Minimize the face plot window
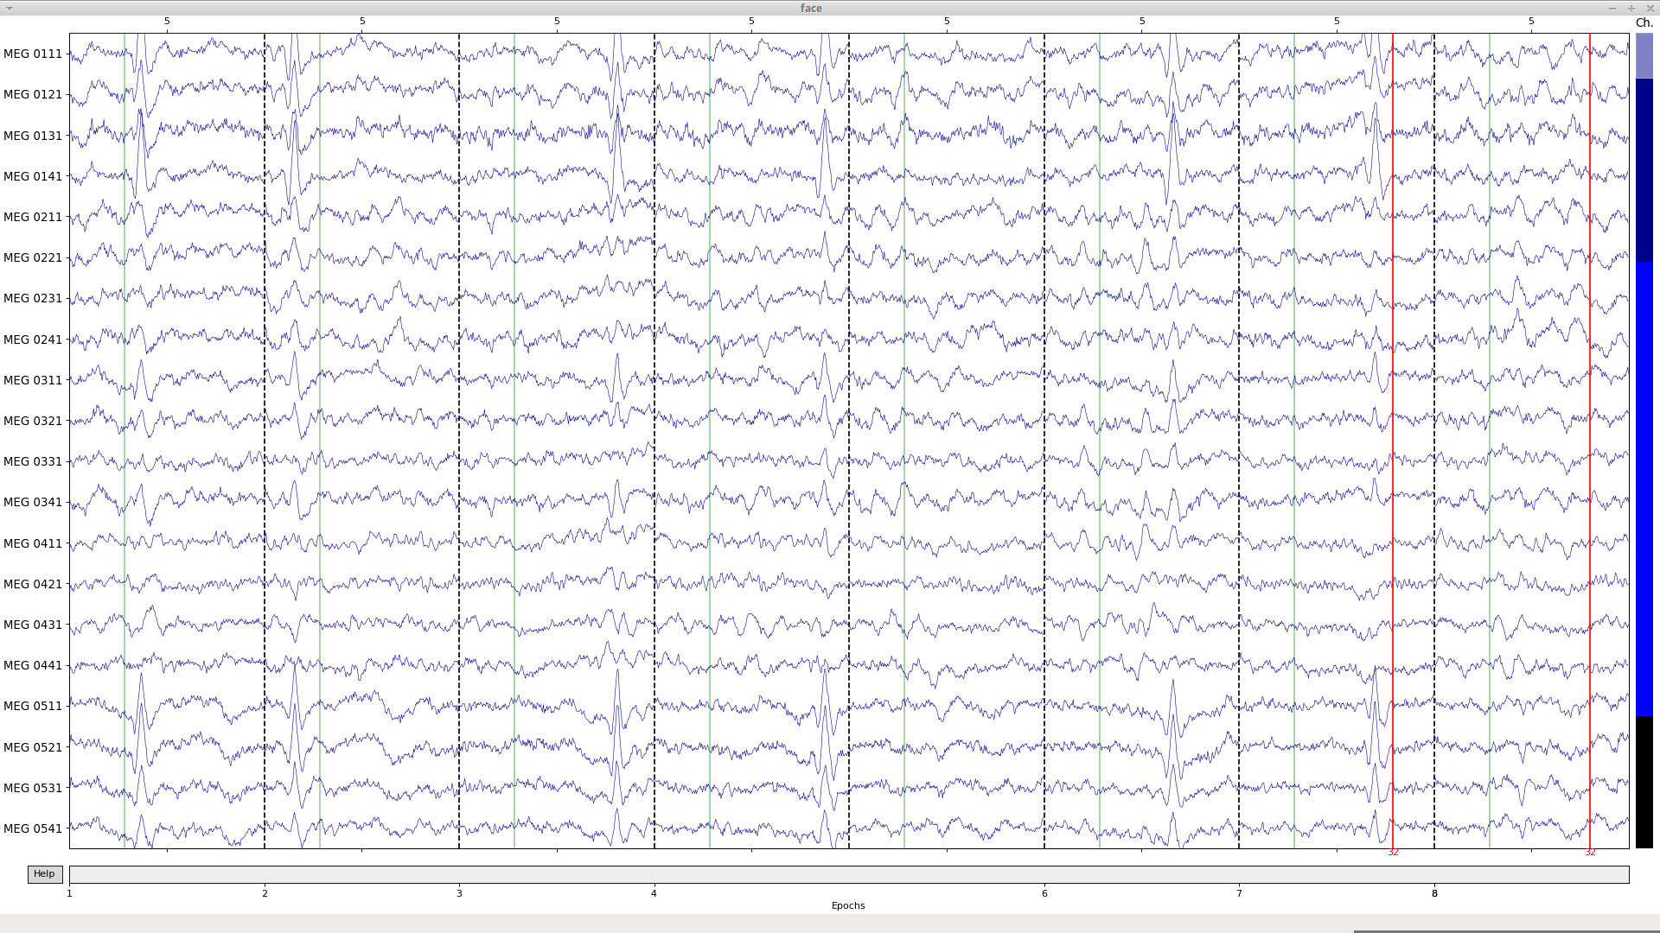The height and width of the screenshot is (933, 1660). 1612,8
